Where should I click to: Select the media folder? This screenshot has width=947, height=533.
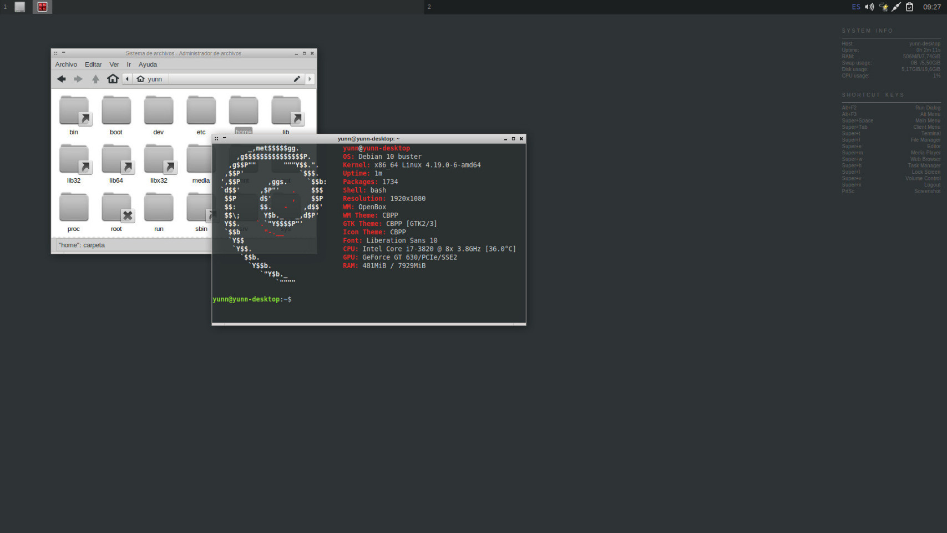200,164
